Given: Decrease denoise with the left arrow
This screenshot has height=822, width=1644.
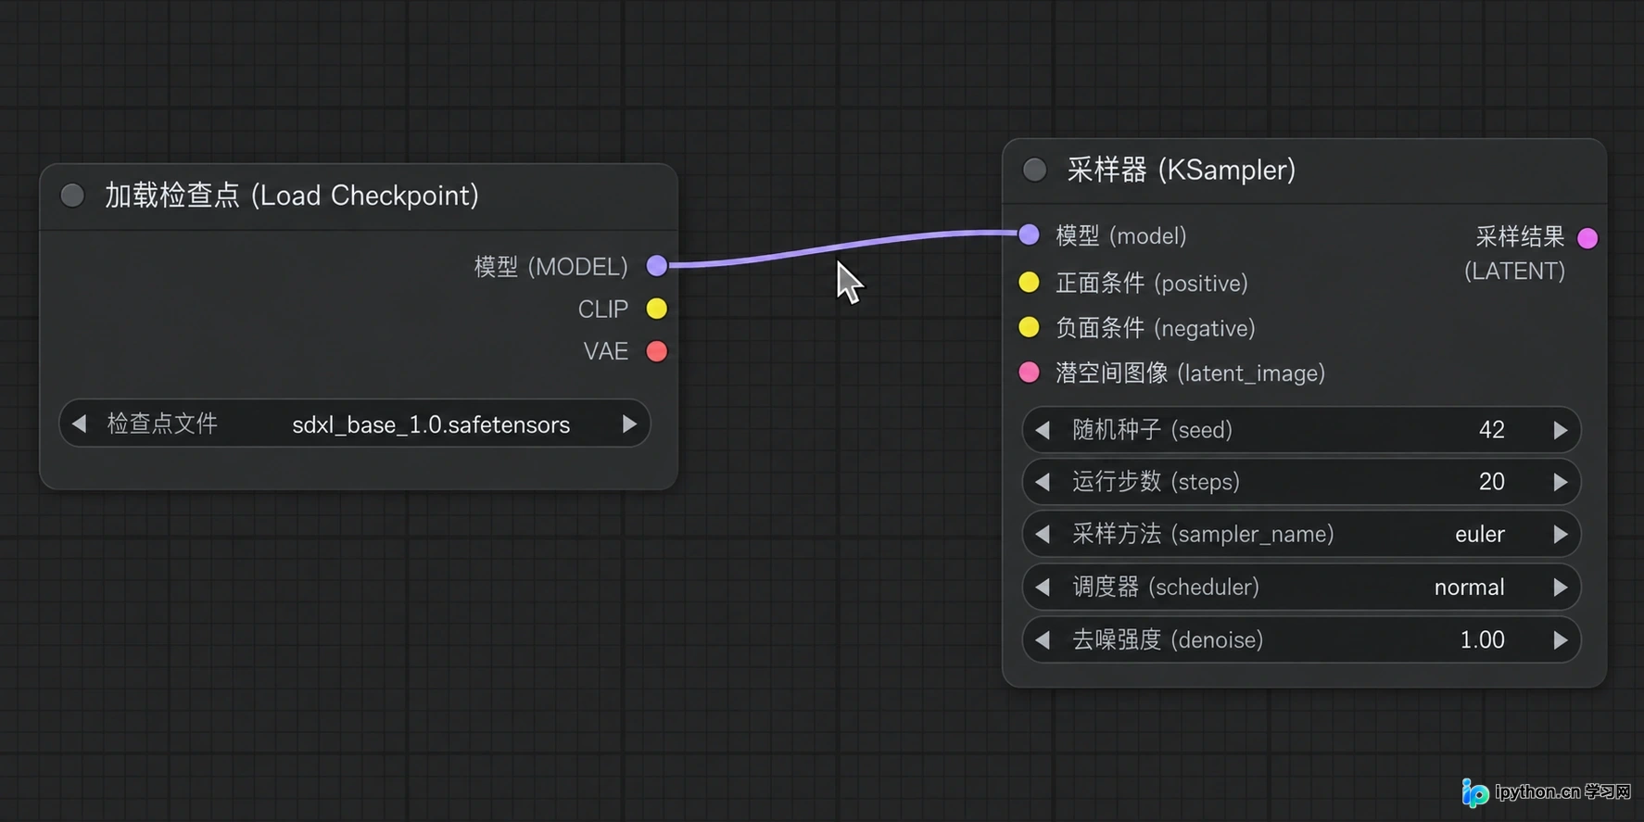Looking at the screenshot, I should [x=1043, y=639].
